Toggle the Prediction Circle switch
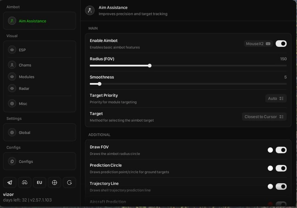297x208 pixels. pos(281,168)
